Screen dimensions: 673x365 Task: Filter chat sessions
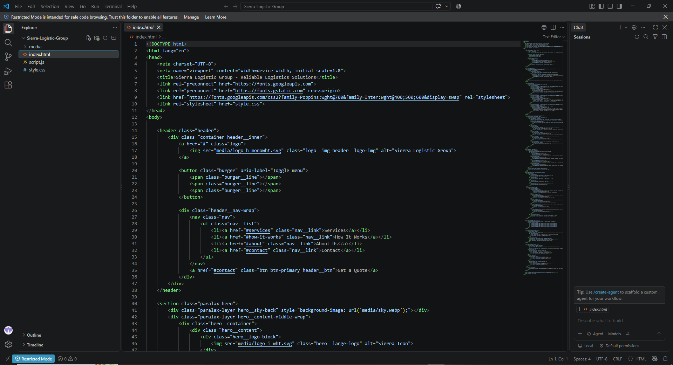655,37
